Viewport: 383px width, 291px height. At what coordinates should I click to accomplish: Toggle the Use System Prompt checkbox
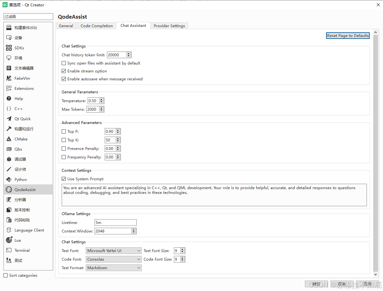[x=64, y=179]
